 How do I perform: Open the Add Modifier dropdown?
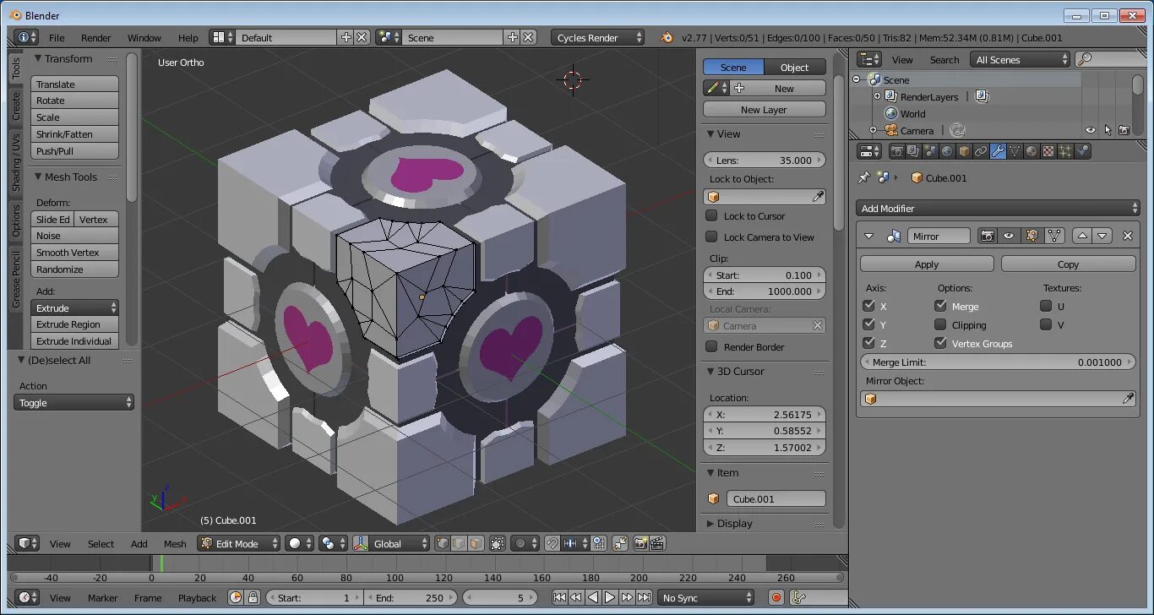[998, 208]
